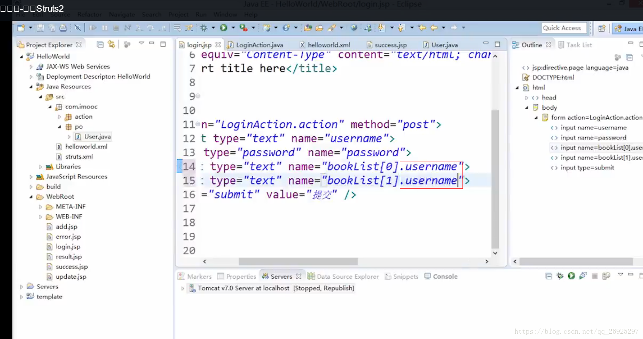Click the New Server globe icon
This screenshot has width=643, height=339.
pyautogui.click(x=266, y=27)
